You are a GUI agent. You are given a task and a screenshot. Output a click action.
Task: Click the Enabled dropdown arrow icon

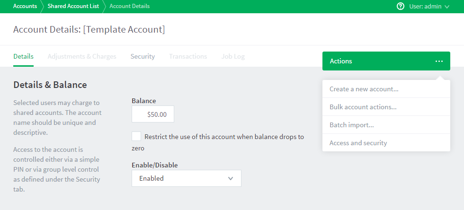pyautogui.click(x=231, y=178)
